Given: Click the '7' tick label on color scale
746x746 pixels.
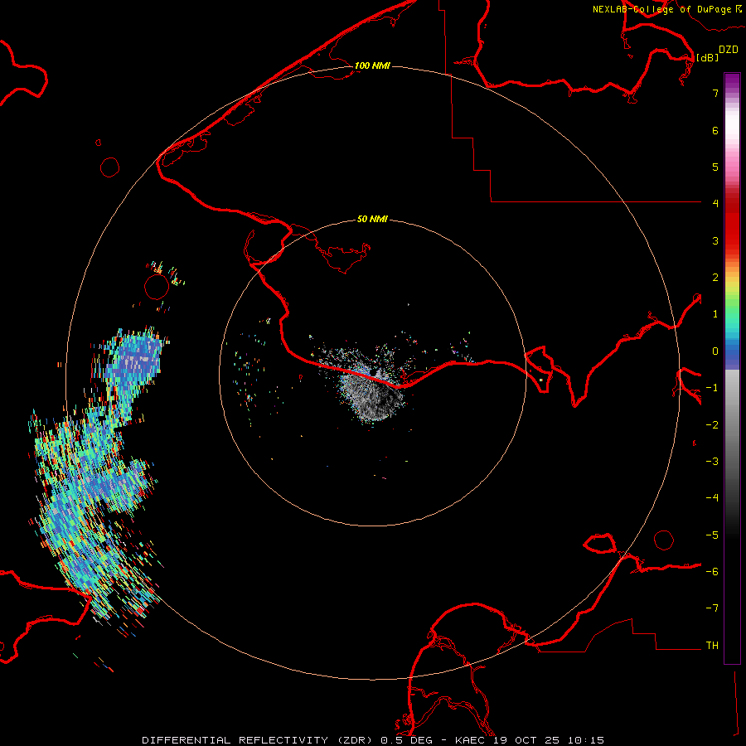Looking at the screenshot, I should (715, 93).
